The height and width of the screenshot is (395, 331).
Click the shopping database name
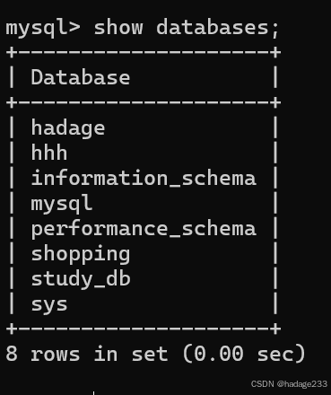pos(81,254)
